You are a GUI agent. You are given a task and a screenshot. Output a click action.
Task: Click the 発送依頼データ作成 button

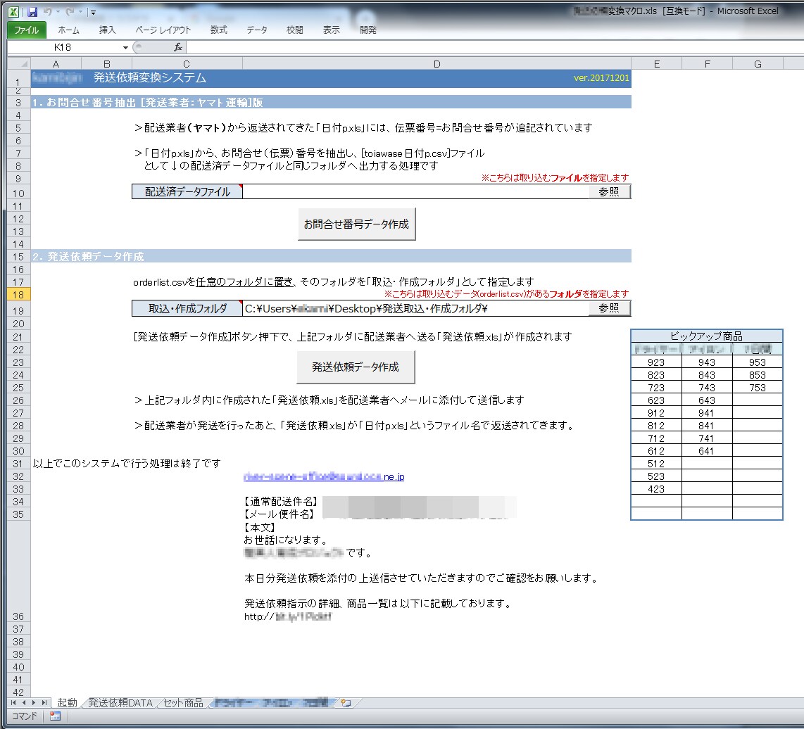(356, 367)
